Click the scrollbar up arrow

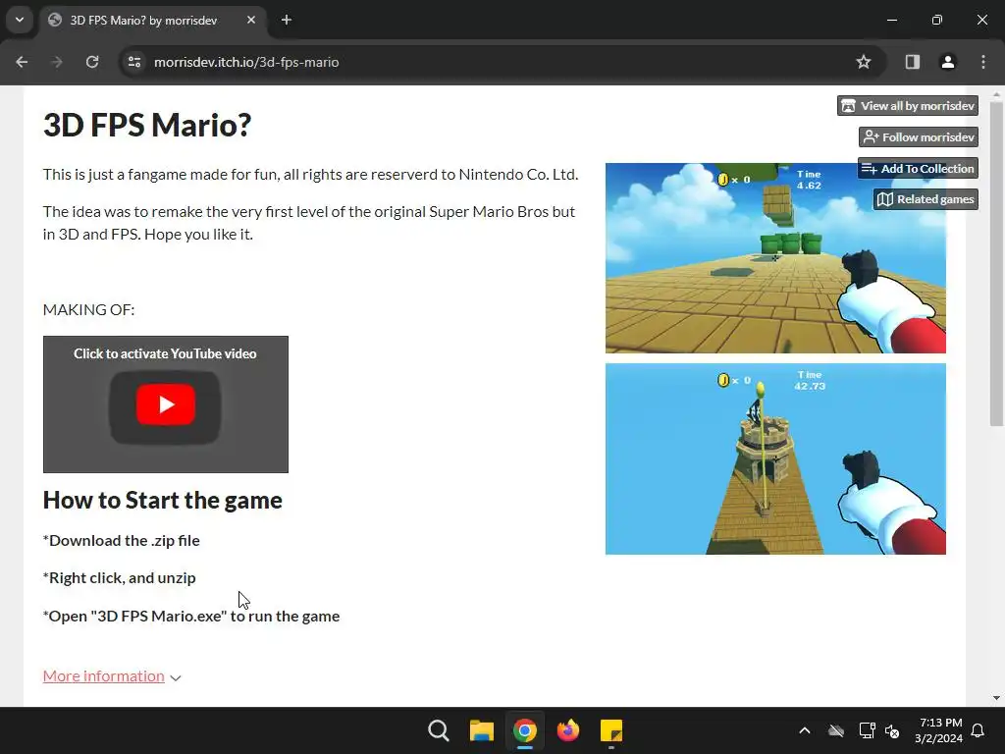pos(996,94)
